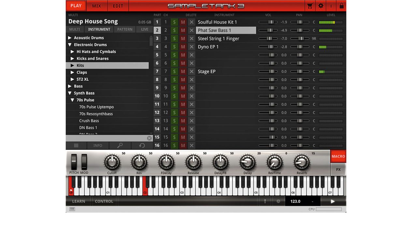The width and height of the screenshot is (417, 234).
Task: Expand the Acoustic Drums category
Action: tap(70, 38)
